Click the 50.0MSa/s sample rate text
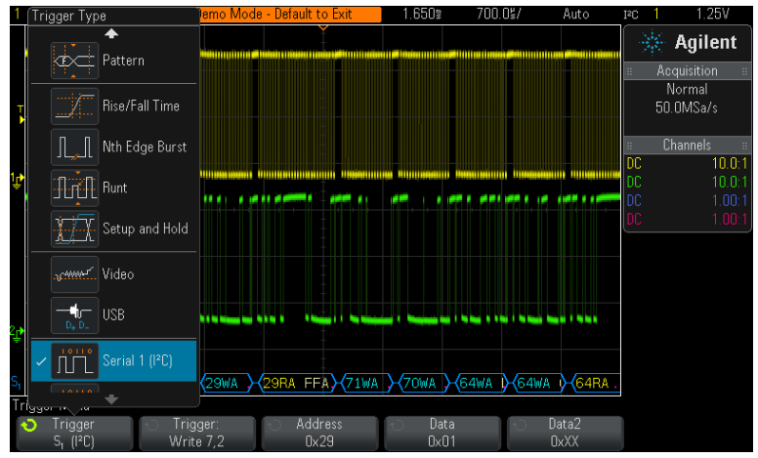 687,107
